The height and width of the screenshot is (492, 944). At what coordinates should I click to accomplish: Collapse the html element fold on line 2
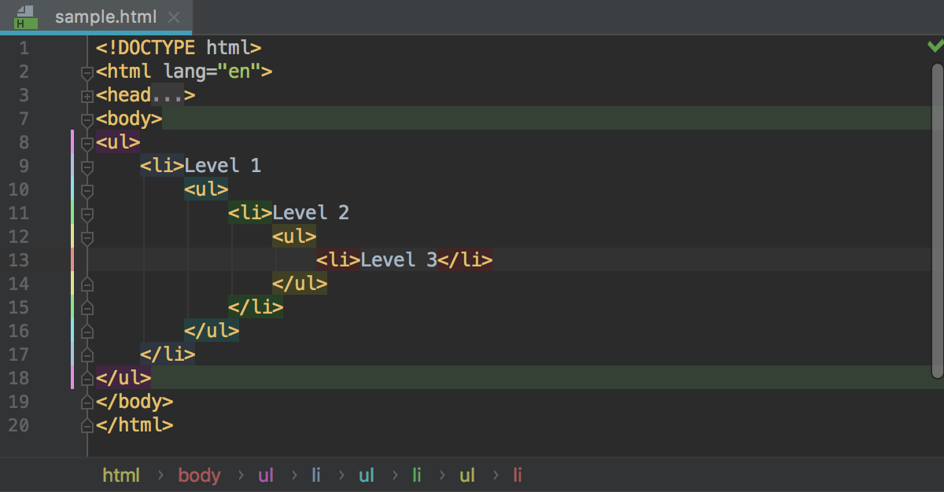tap(86, 72)
